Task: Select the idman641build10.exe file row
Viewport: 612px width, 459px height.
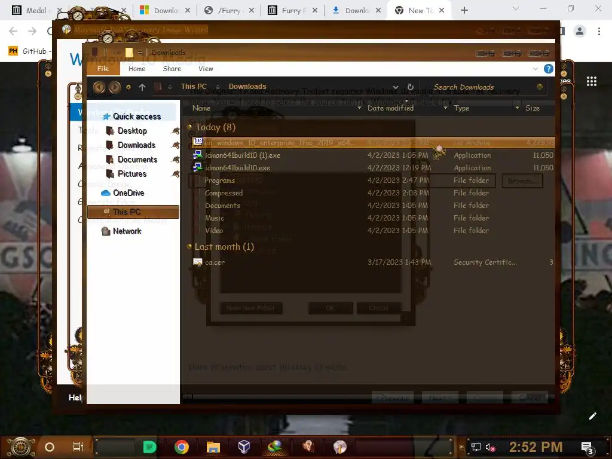Action: click(x=372, y=168)
